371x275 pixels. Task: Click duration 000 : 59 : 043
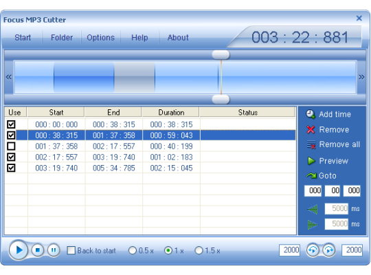pyautogui.click(x=171, y=135)
